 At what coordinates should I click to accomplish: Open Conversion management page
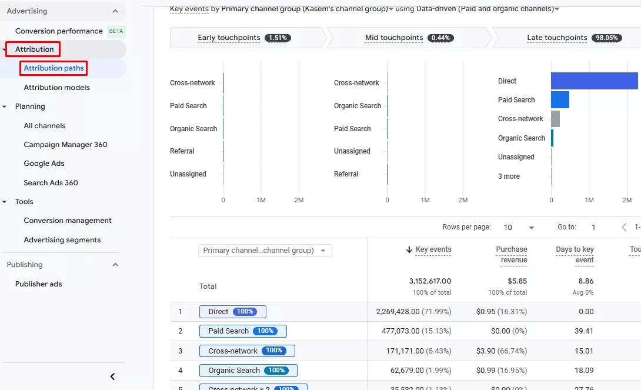68,221
